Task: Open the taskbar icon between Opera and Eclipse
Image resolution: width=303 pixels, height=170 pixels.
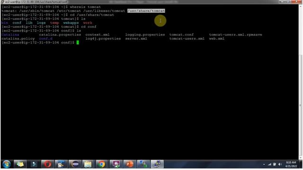Action: pyautogui.click(x=61, y=164)
